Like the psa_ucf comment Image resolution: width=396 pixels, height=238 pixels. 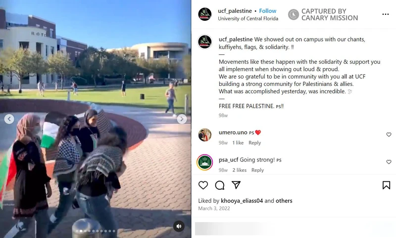point(389,161)
